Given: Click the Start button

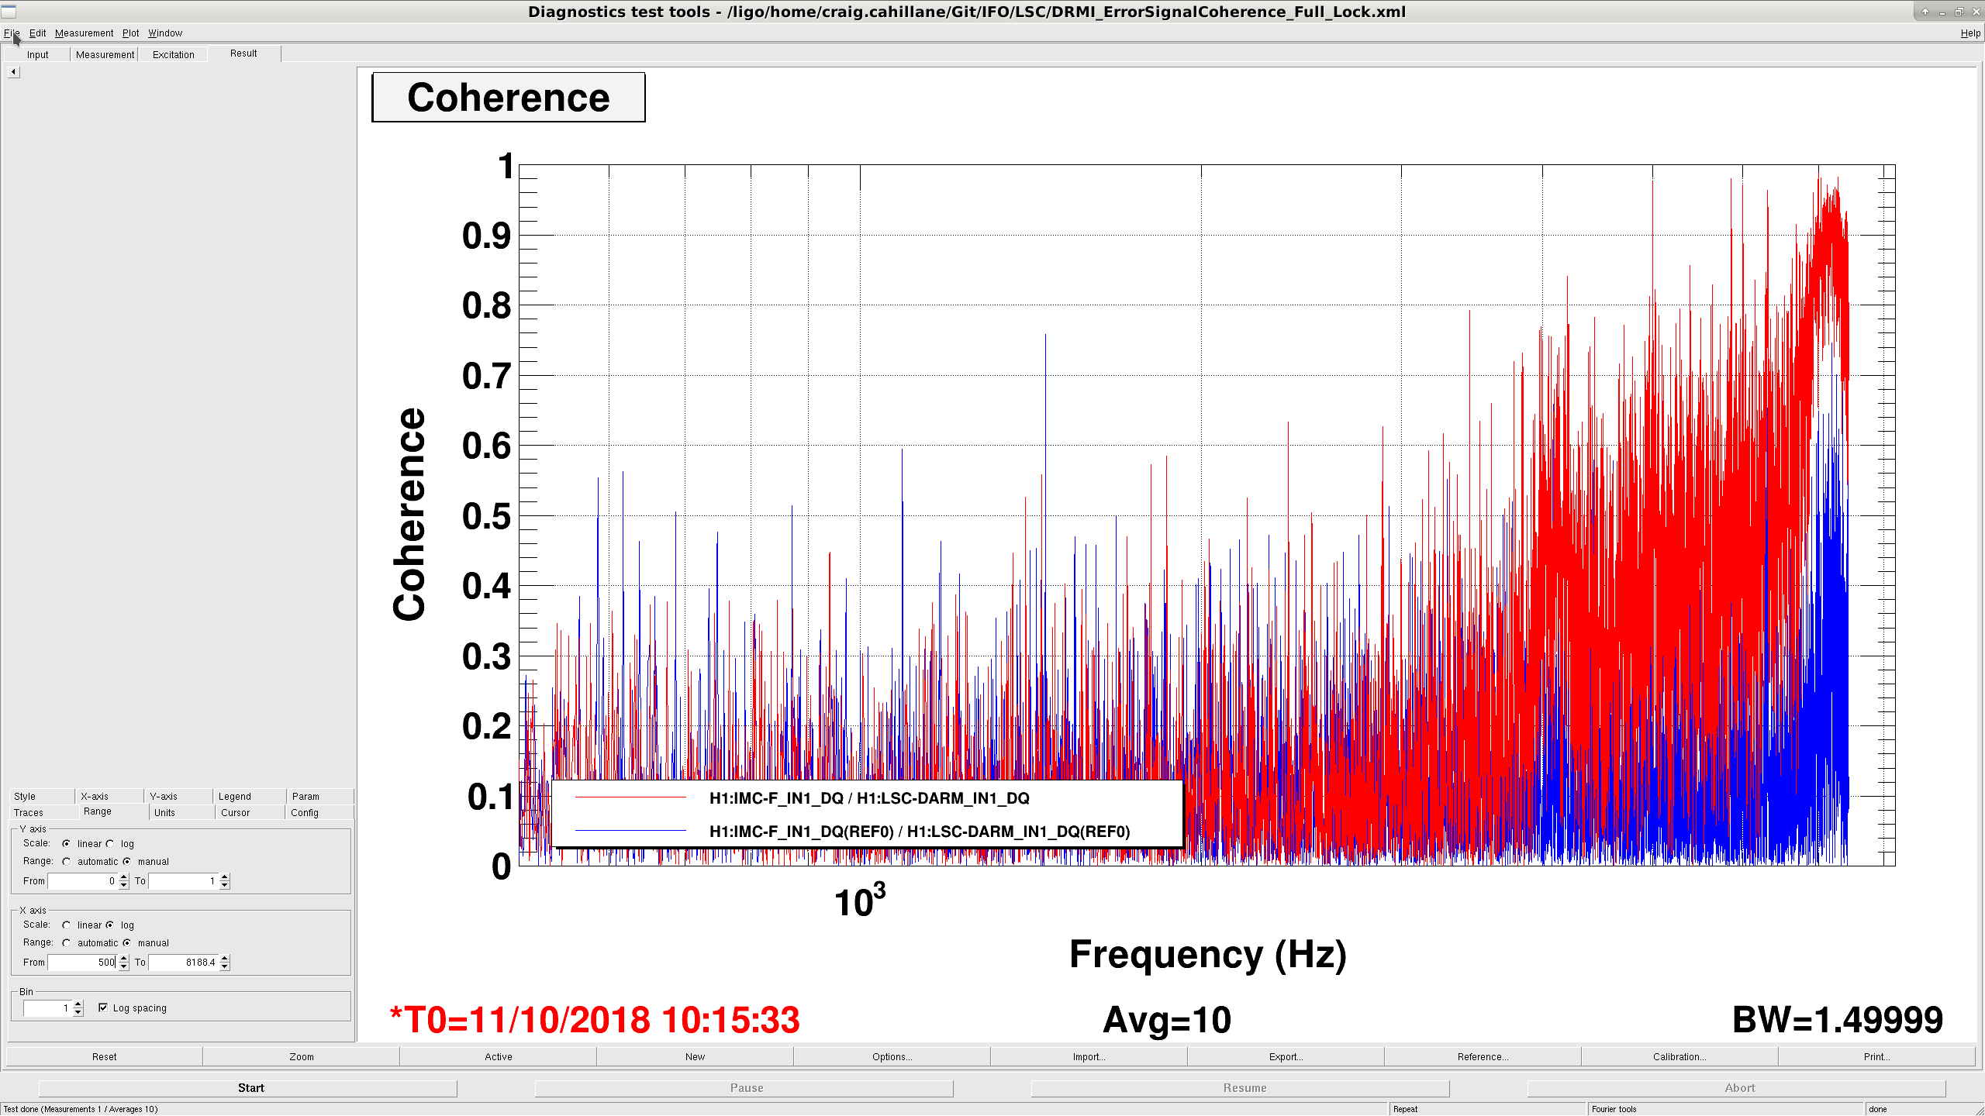Looking at the screenshot, I should point(250,1088).
